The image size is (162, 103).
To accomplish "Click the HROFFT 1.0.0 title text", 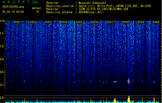I will [x=20, y=2].
